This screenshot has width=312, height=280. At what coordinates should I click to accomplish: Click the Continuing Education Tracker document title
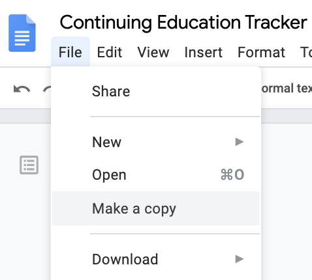point(183,22)
